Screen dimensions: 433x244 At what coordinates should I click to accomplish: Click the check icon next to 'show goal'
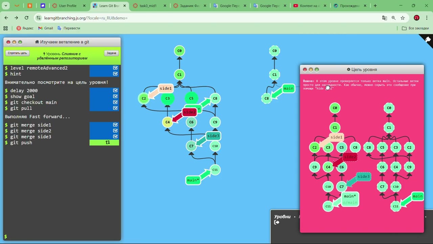tap(115, 97)
